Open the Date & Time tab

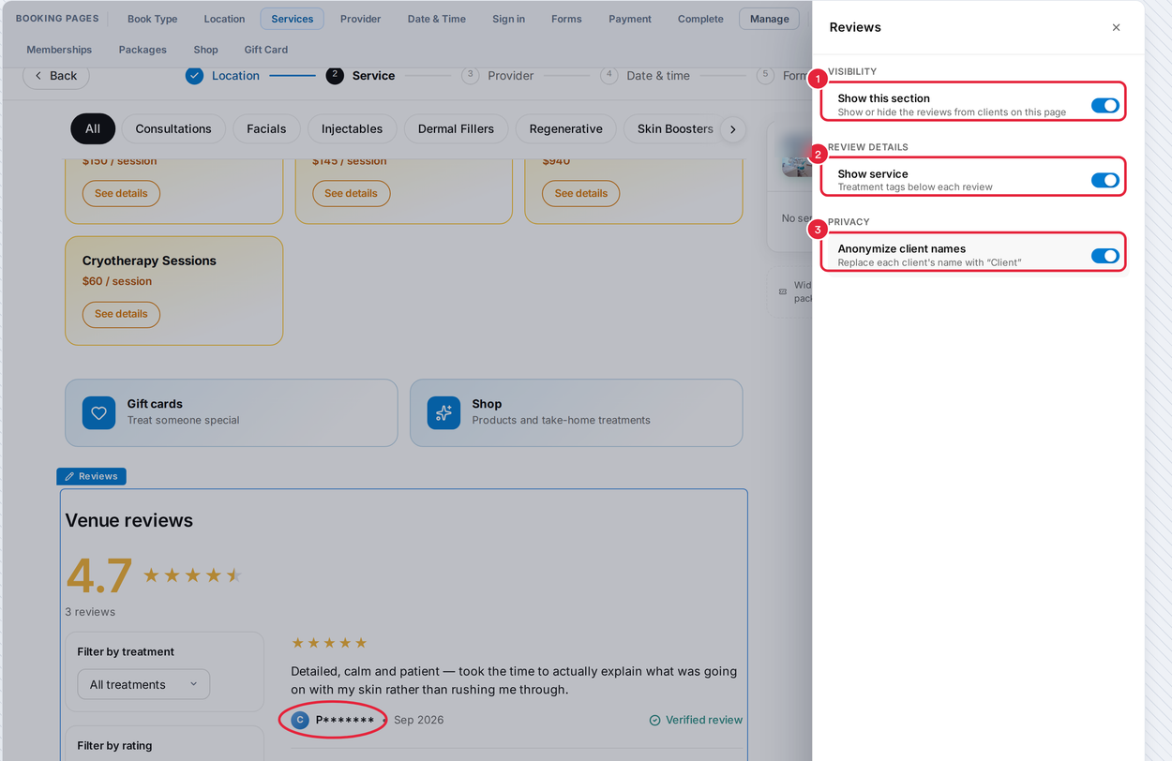pos(436,19)
